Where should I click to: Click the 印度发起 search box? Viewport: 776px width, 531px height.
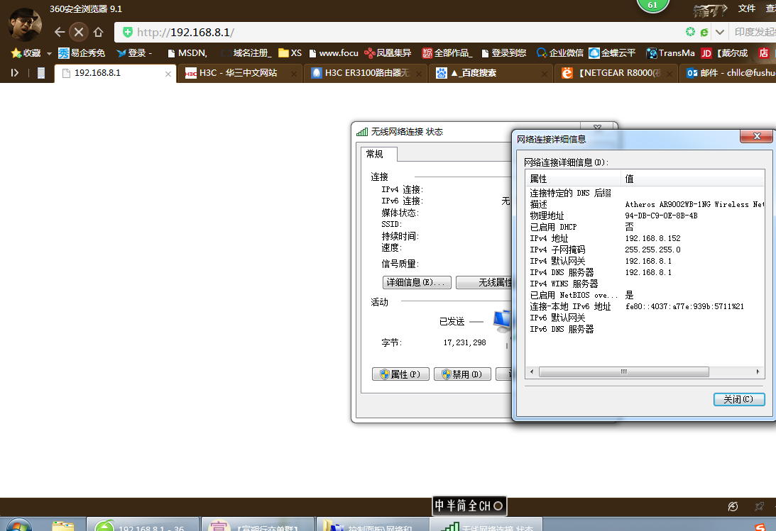point(754,32)
